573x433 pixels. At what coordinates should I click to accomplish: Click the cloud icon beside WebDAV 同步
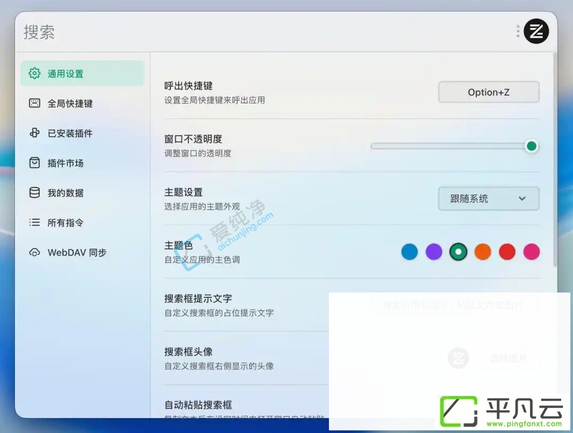tap(34, 252)
